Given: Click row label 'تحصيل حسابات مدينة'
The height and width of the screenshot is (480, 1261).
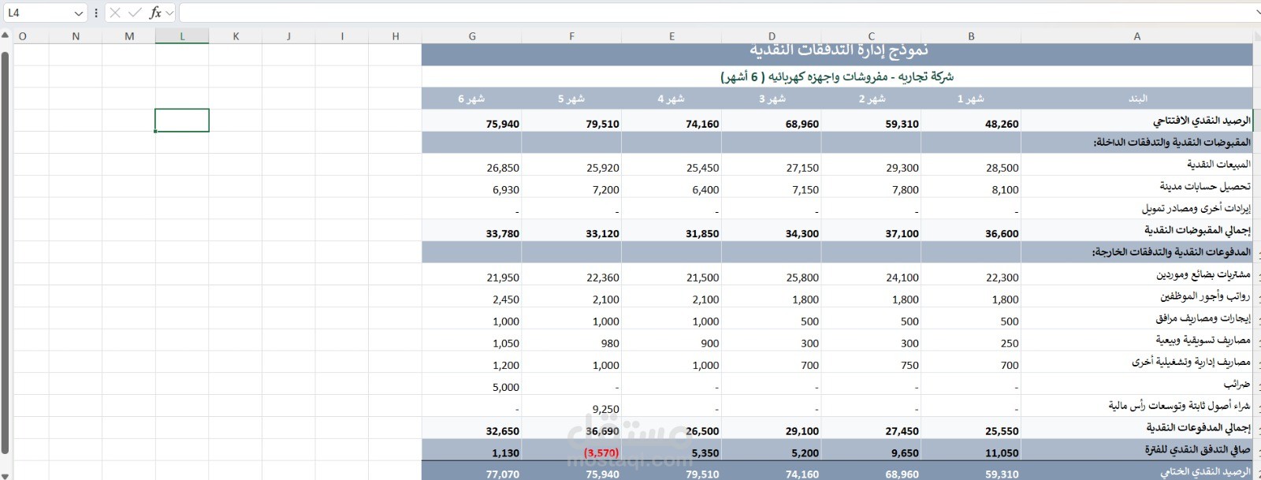Looking at the screenshot, I should coord(1204,186).
